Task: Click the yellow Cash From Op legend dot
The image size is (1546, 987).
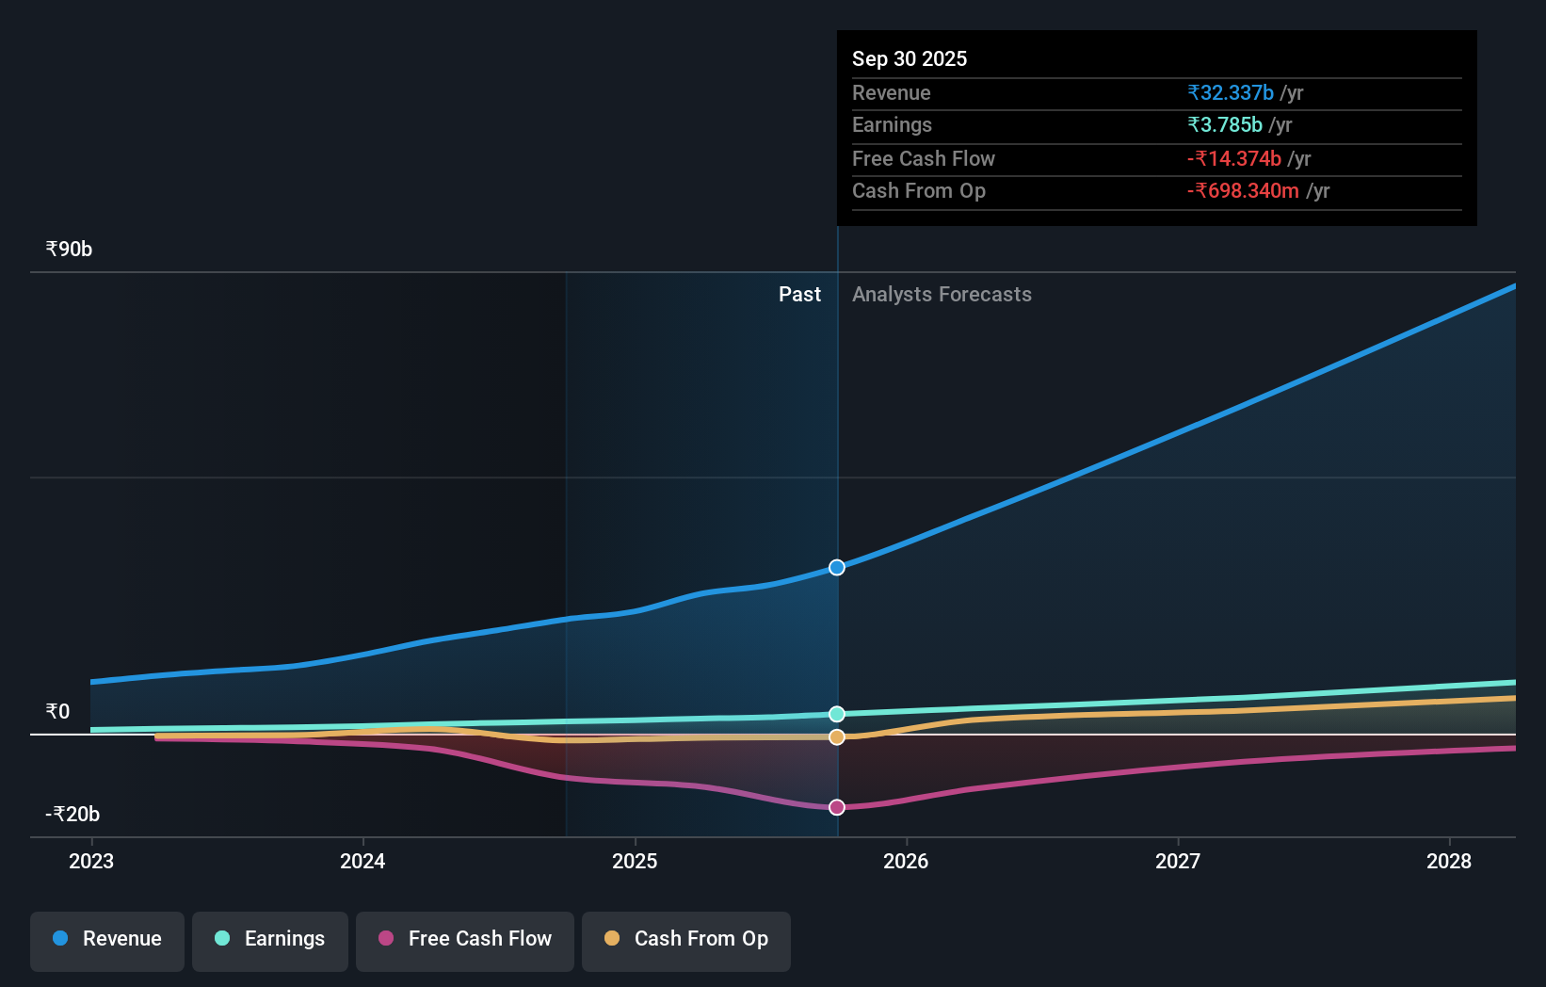Action: (x=611, y=939)
